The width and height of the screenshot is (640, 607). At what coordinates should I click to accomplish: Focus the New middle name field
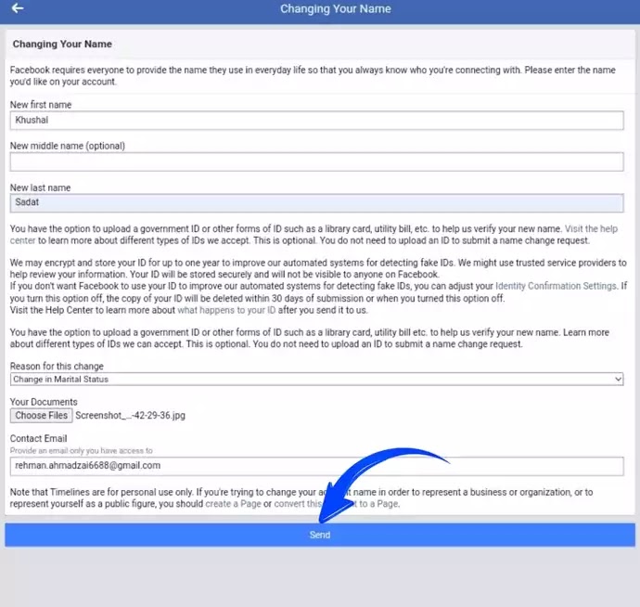coord(316,161)
